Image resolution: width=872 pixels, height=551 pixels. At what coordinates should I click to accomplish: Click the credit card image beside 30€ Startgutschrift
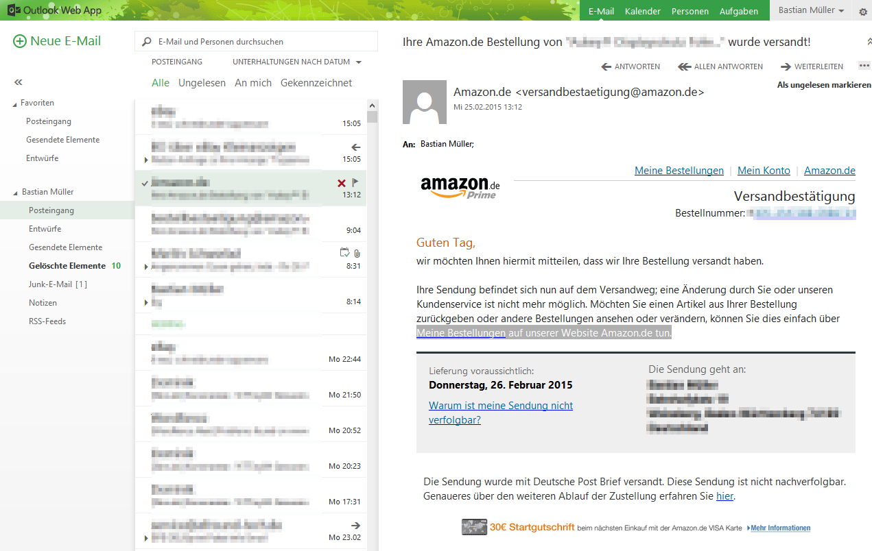[x=475, y=527]
